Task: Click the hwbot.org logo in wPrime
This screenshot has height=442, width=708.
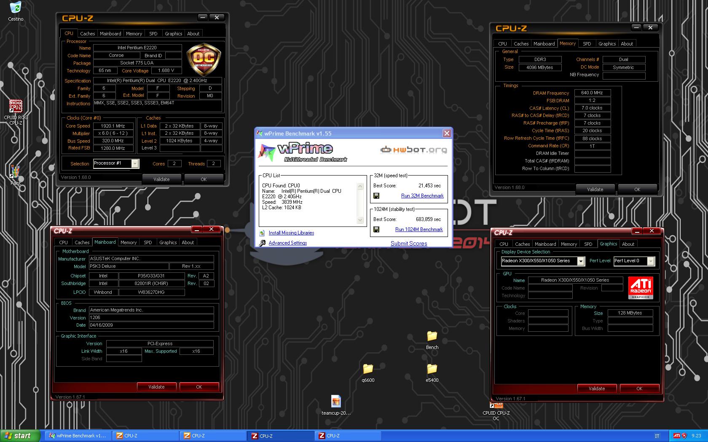Action: tap(413, 149)
